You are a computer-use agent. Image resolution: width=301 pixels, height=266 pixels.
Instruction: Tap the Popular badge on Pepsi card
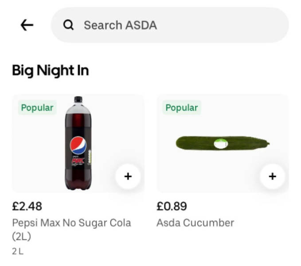37,108
